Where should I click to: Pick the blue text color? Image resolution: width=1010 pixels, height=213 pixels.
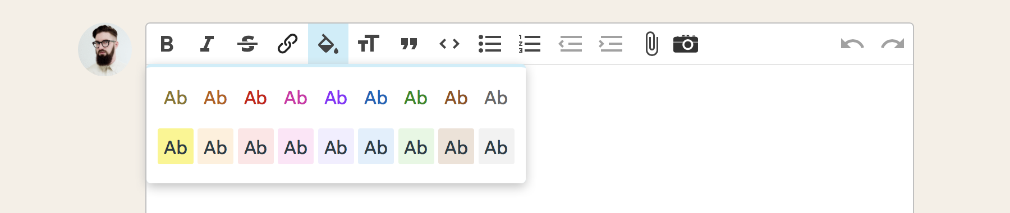click(x=376, y=98)
